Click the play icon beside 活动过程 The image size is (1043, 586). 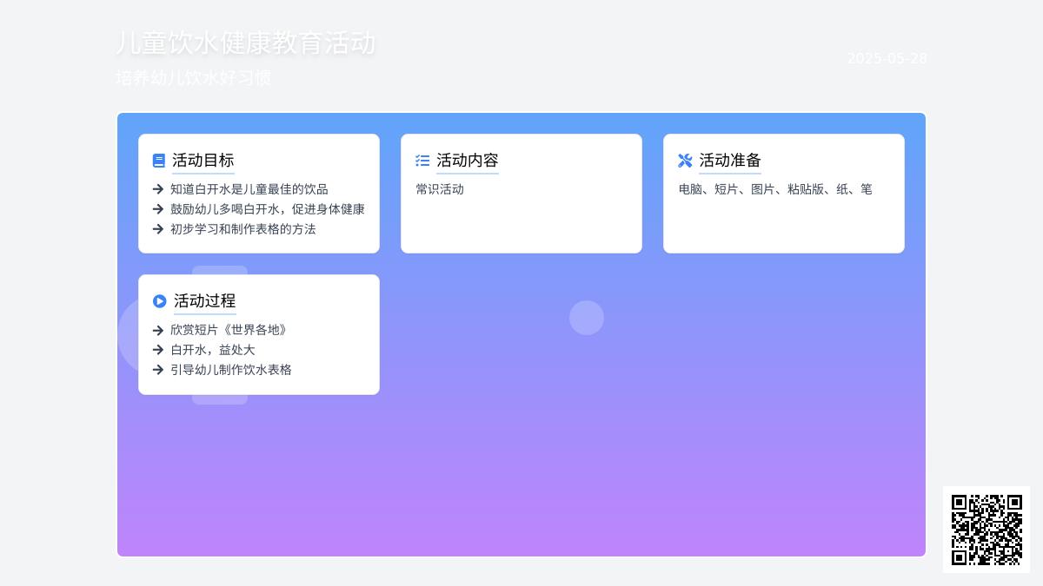coord(160,301)
